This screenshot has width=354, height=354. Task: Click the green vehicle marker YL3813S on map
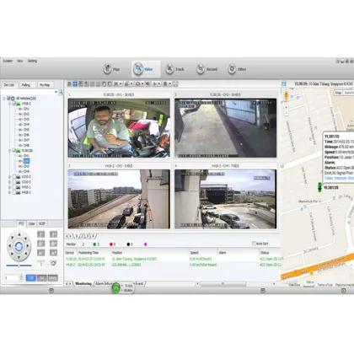tap(319, 187)
